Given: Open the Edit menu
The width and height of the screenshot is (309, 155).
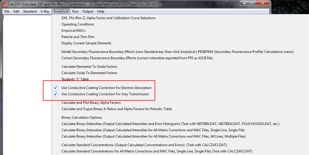Looking at the screenshot, I should tap(16, 11).
